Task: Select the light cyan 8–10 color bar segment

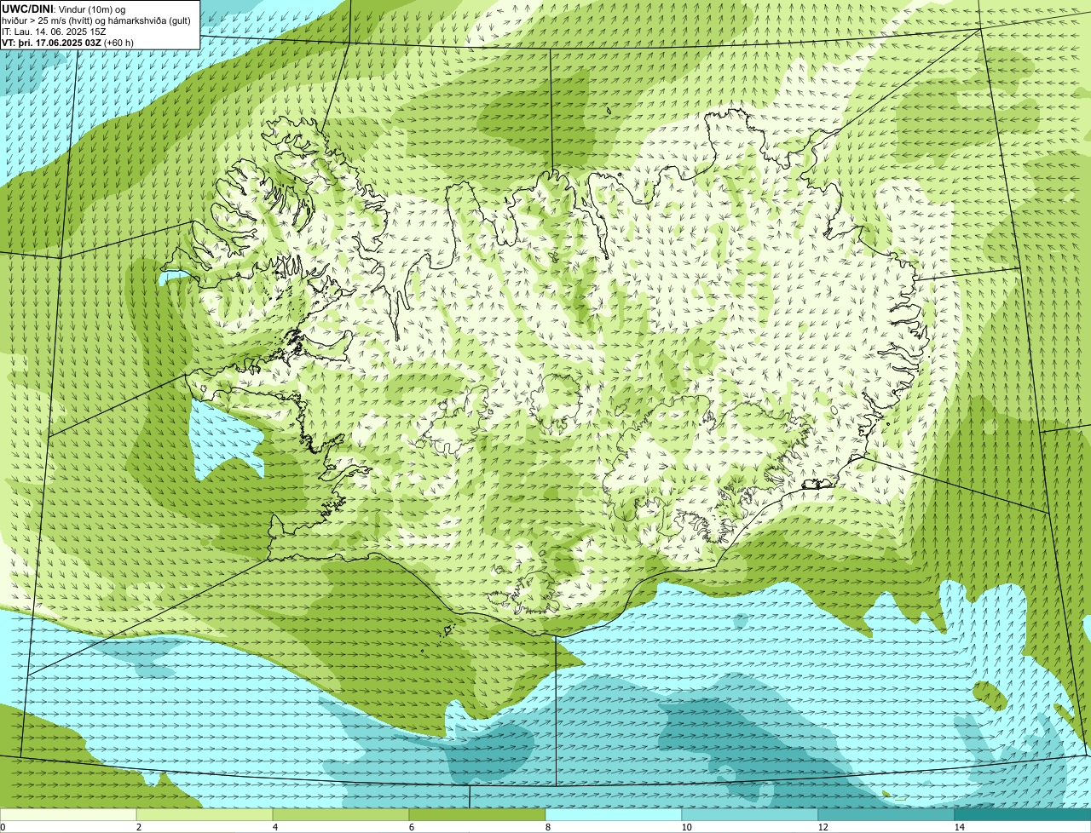Action: tap(614, 814)
